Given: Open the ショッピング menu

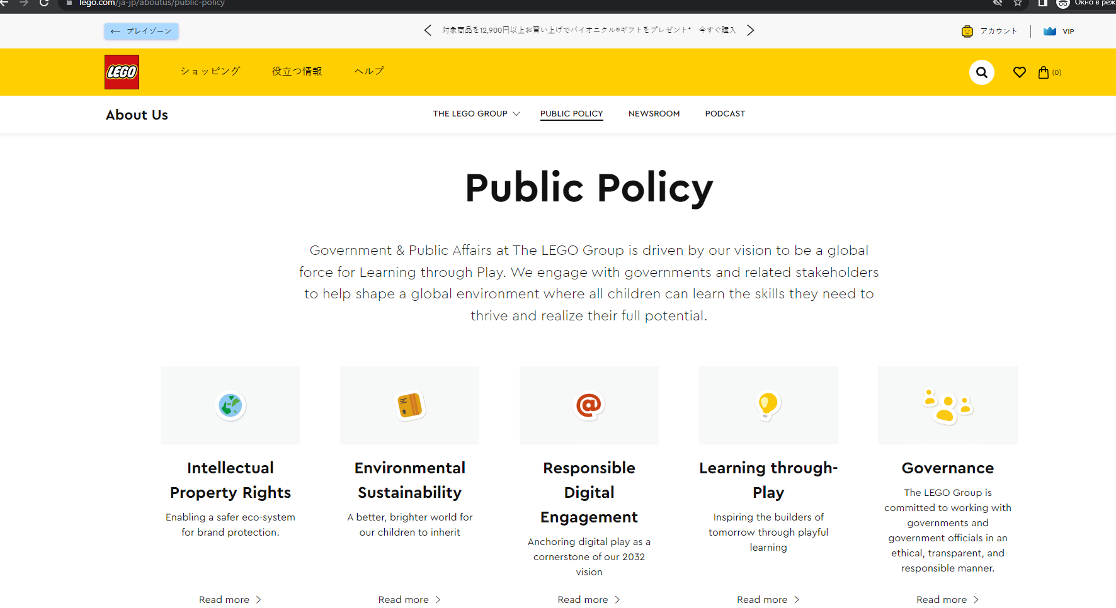Looking at the screenshot, I should click(x=210, y=71).
